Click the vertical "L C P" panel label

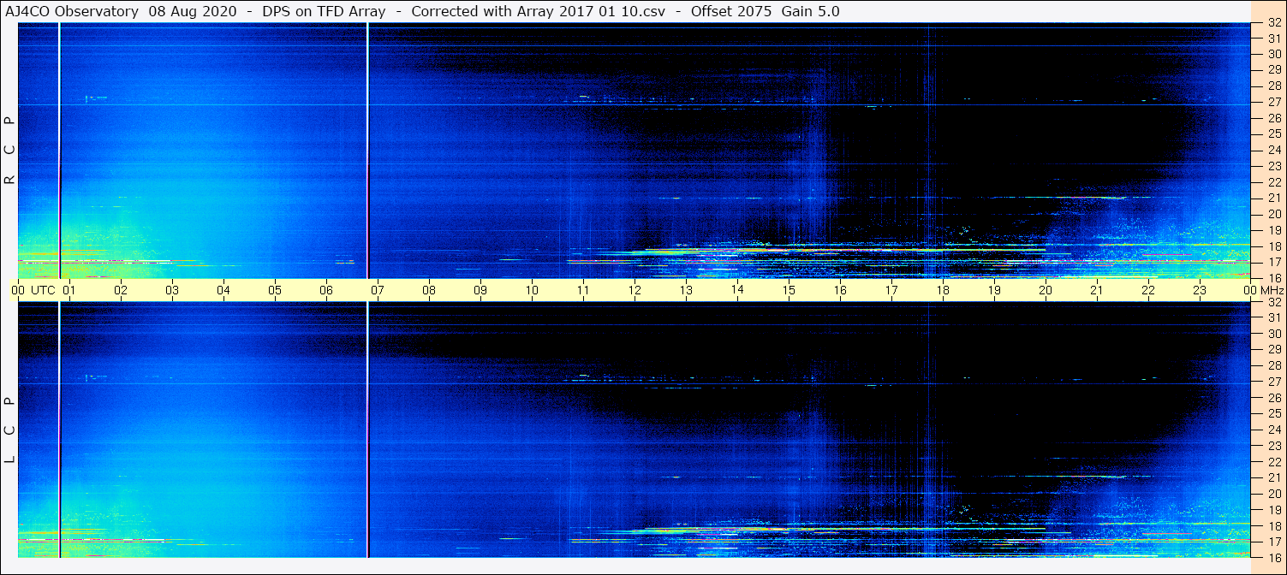pos(10,430)
